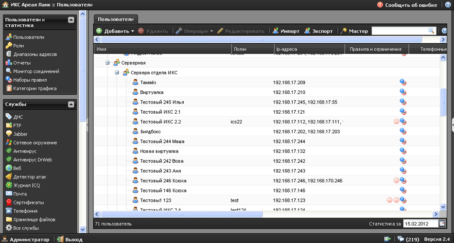This screenshot has height=243, width=454.
Task: Click the Экспорт button
Action: (x=318, y=31)
